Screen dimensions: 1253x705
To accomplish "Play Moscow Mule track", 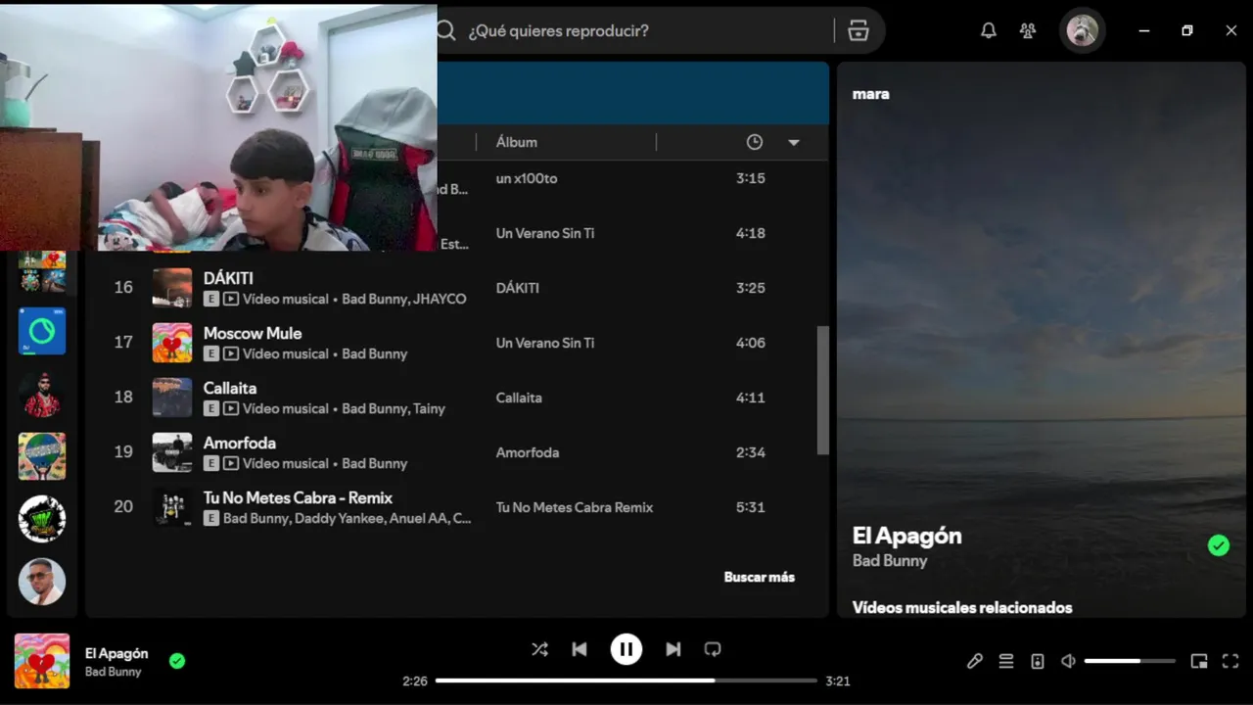I will click(456, 343).
